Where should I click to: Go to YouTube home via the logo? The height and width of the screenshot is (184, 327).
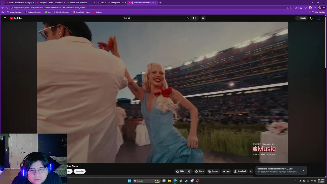tap(16, 18)
